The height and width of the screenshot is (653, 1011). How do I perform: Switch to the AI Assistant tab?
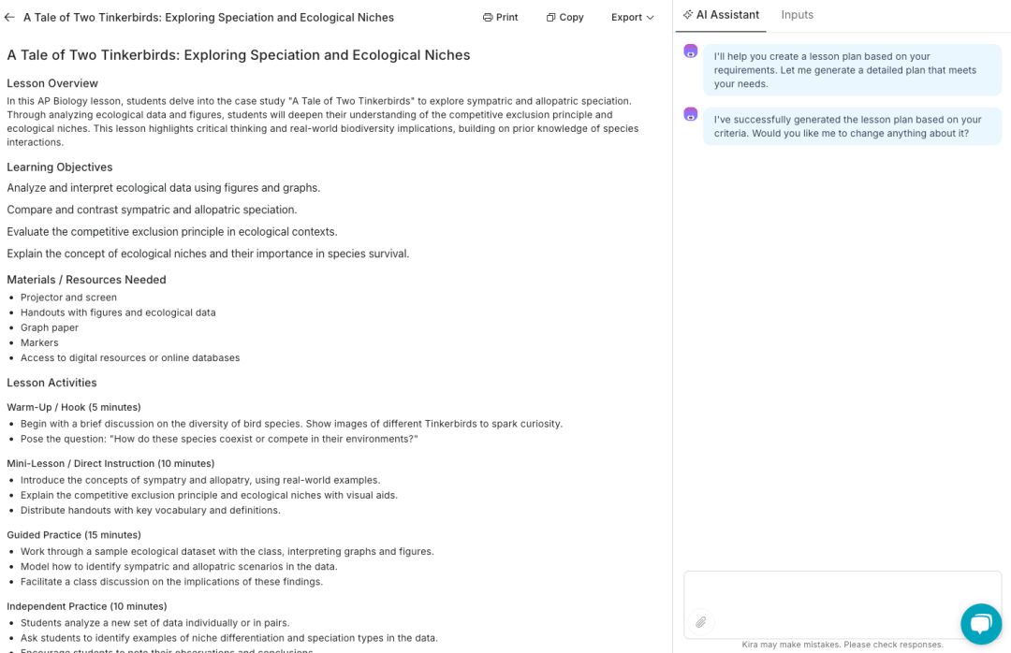pyautogui.click(x=721, y=15)
